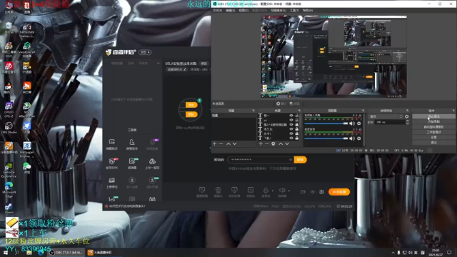Click 设置 settings button in OBS controls
Image resolution: width=457 pixels, height=257 pixels.
[433, 137]
